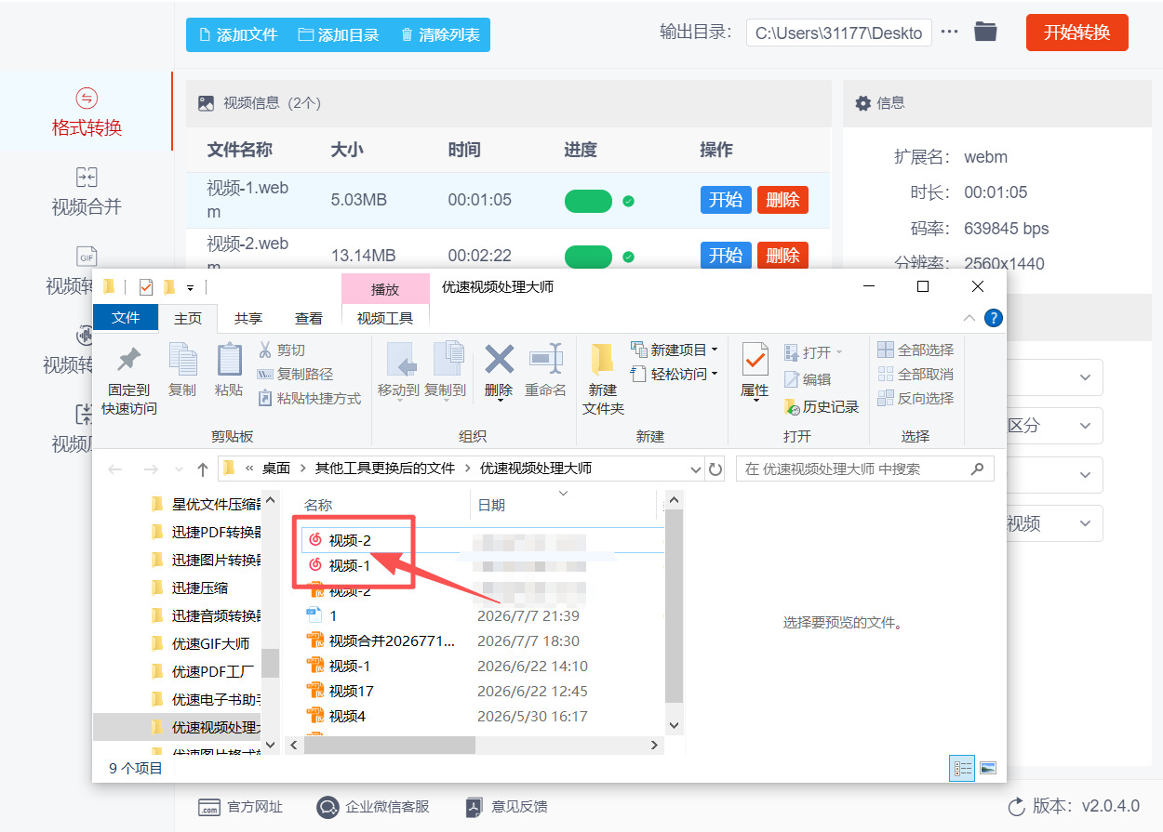Click the 播放 contextual tab header
Viewport: 1163px width, 832px height.
coord(385,289)
